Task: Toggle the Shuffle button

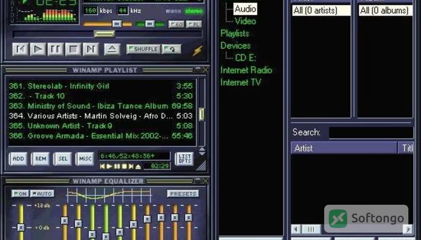Action: point(143,49)
